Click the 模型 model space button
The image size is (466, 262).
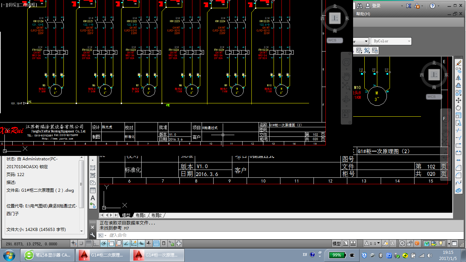coord(336,243)
